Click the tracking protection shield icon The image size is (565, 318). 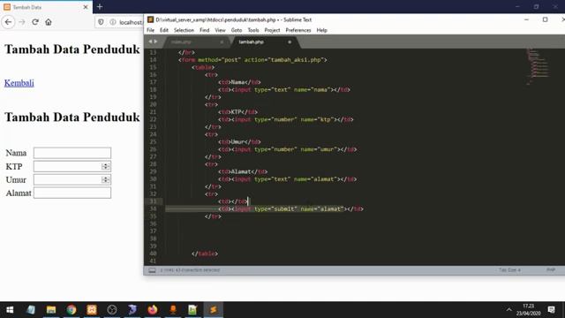[x=101, y=22]
